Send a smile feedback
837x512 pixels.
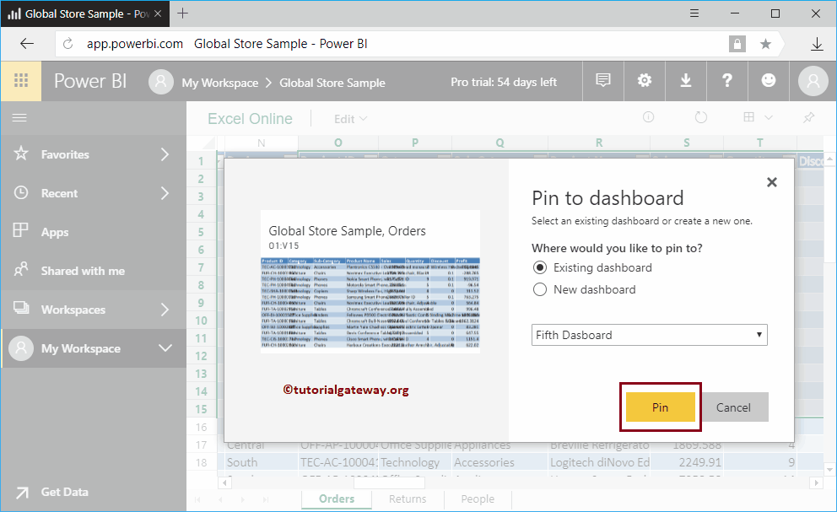tap(769, 81)
